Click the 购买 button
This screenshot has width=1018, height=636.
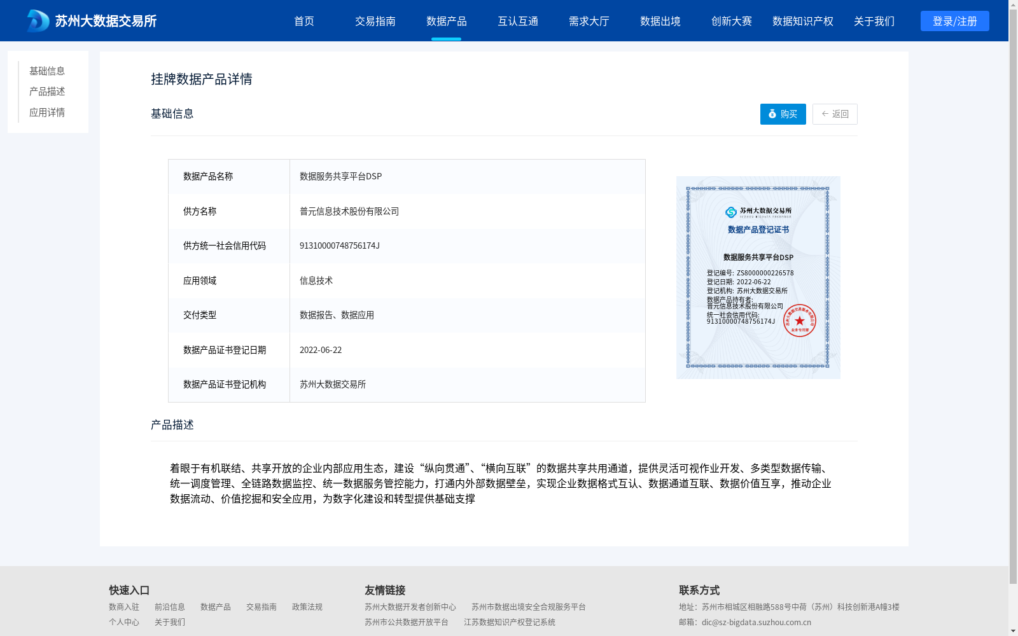(783, 114)
